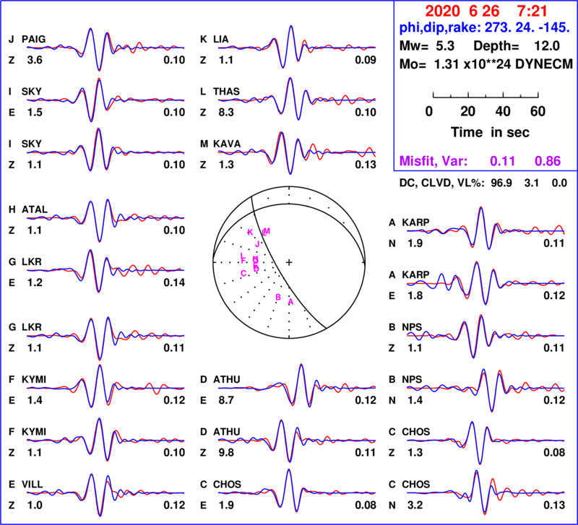Click the KARP E component waveform trace
The width and height of the screenshot is (578, 525).
point(486,283)
